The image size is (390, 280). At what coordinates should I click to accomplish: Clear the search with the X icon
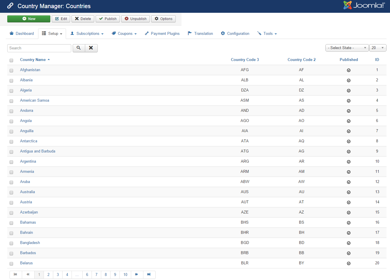click(x=91, y=48)
